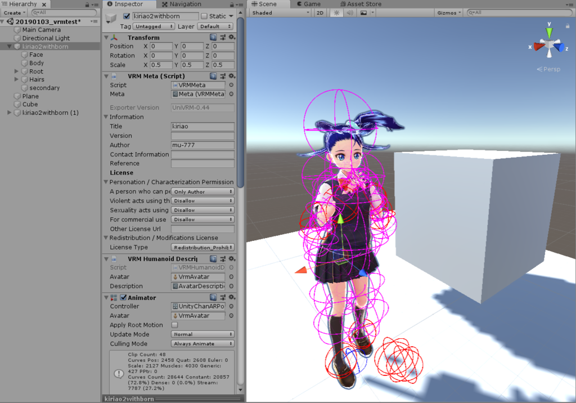Open the Hierarchy Create menu
Screen dimensions: 576x403
14,12
